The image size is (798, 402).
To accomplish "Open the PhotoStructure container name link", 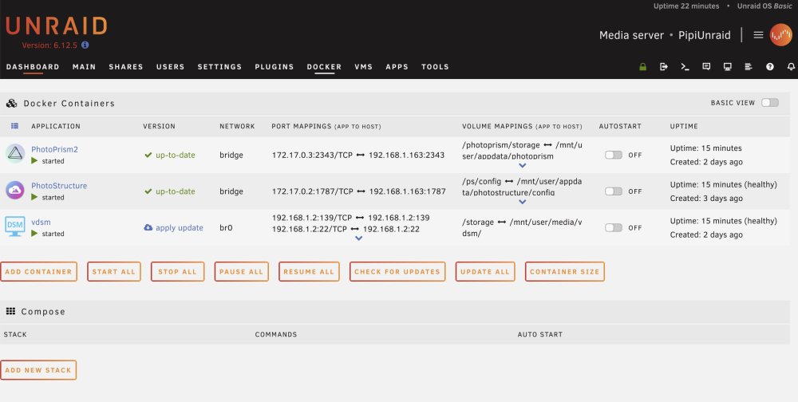I will click(59, 186).
